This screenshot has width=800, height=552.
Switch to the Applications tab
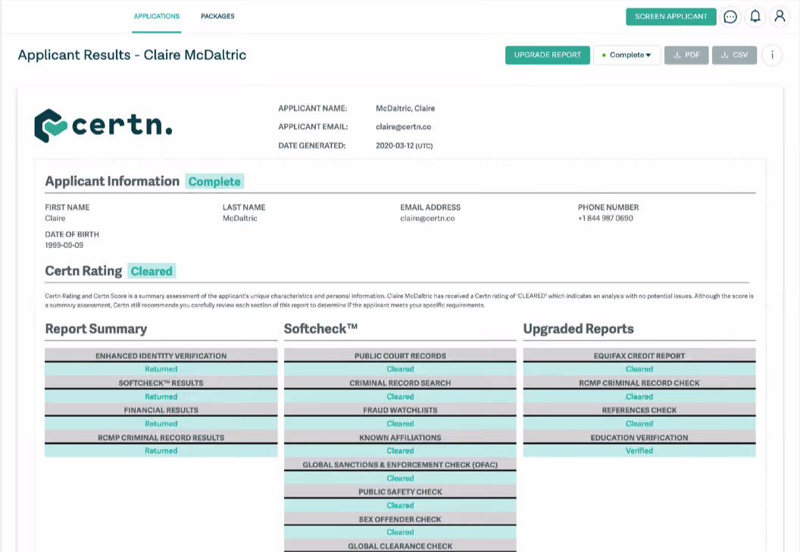[x=157, y=17]
